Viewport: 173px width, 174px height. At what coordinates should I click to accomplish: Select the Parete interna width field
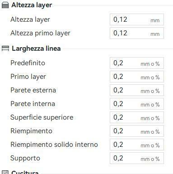coord(137,104)
